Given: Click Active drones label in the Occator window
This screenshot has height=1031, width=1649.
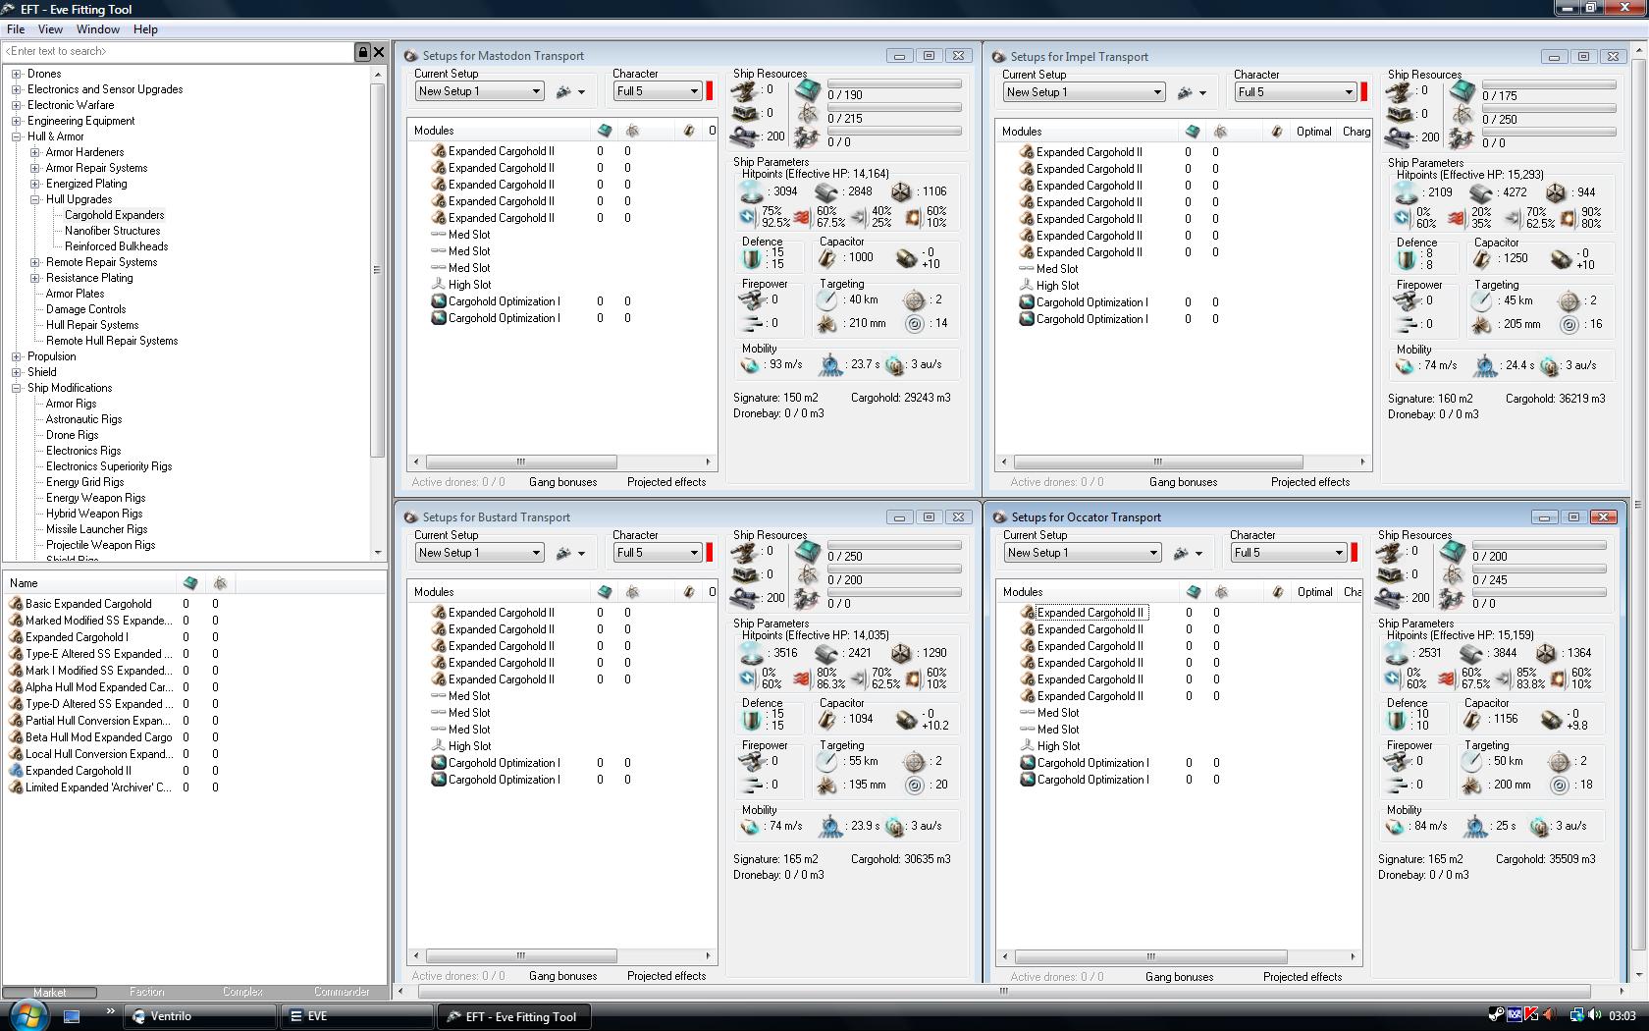Looking at the screenshot, I should (1056, 977).
